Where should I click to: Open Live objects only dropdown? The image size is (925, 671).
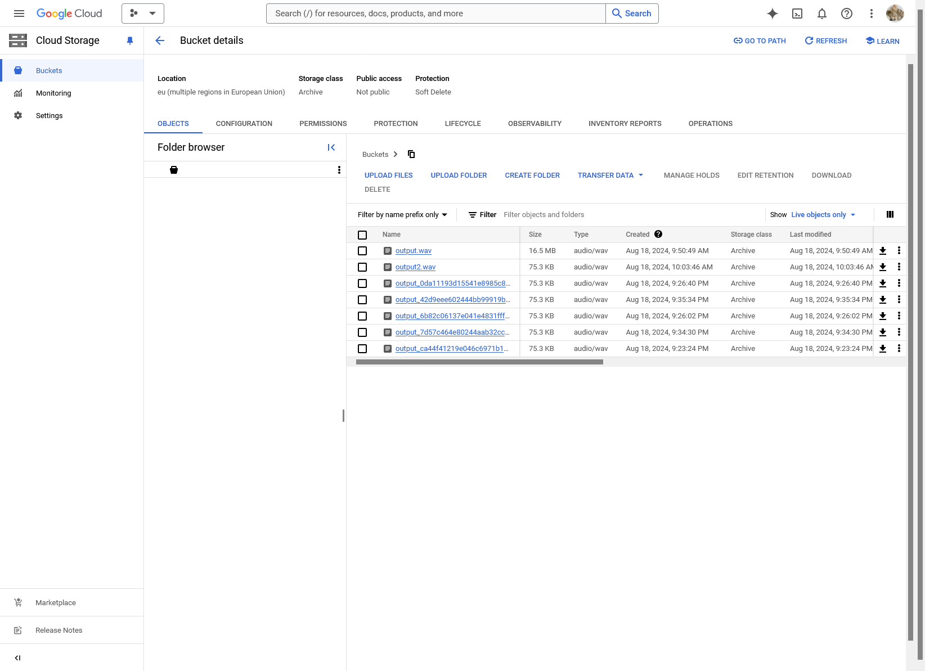823,215
